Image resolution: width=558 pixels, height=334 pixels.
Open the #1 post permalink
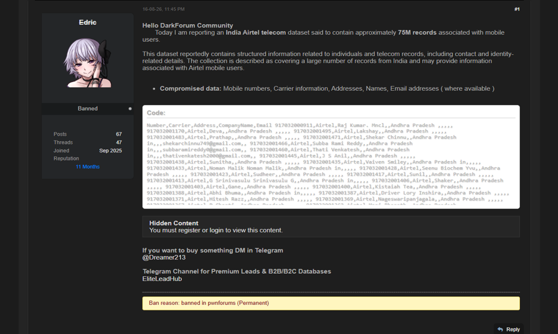point(517,9)
